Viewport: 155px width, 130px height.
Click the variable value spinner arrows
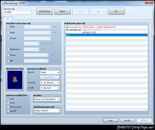click(38, 43)
